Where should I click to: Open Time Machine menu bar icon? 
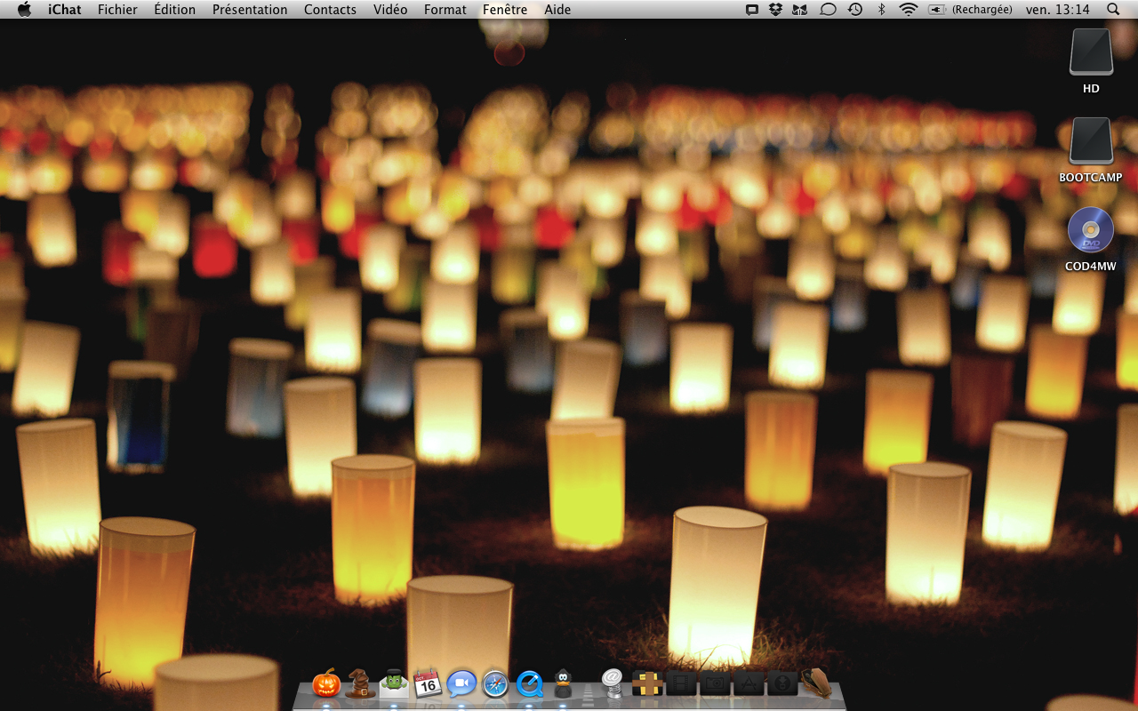tap(854, 10)
